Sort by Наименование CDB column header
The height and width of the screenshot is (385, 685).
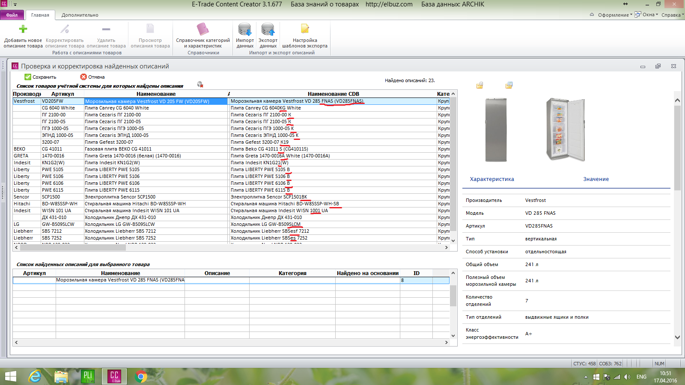coord(333,94)
